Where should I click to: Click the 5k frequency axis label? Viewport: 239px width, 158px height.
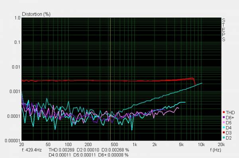pyautogui.click(x=181, y=144)
